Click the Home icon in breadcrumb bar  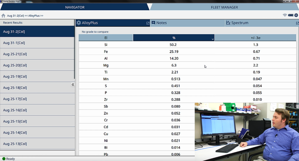click(x=4, y=16)
